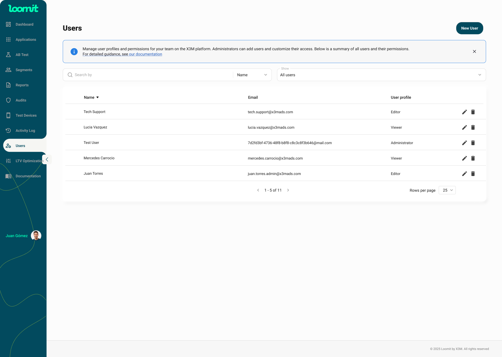Delete Lucia Vazquez using trash icon
The image size is (502, 357).
pyautogui.click(x=473, y=127)
